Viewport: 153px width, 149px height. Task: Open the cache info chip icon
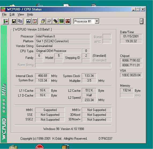(55, 21)
